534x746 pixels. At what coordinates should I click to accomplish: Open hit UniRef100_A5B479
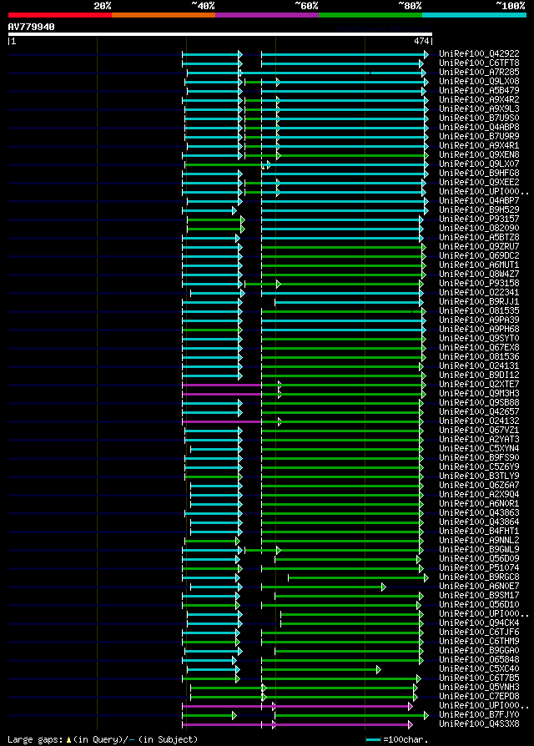479,90
